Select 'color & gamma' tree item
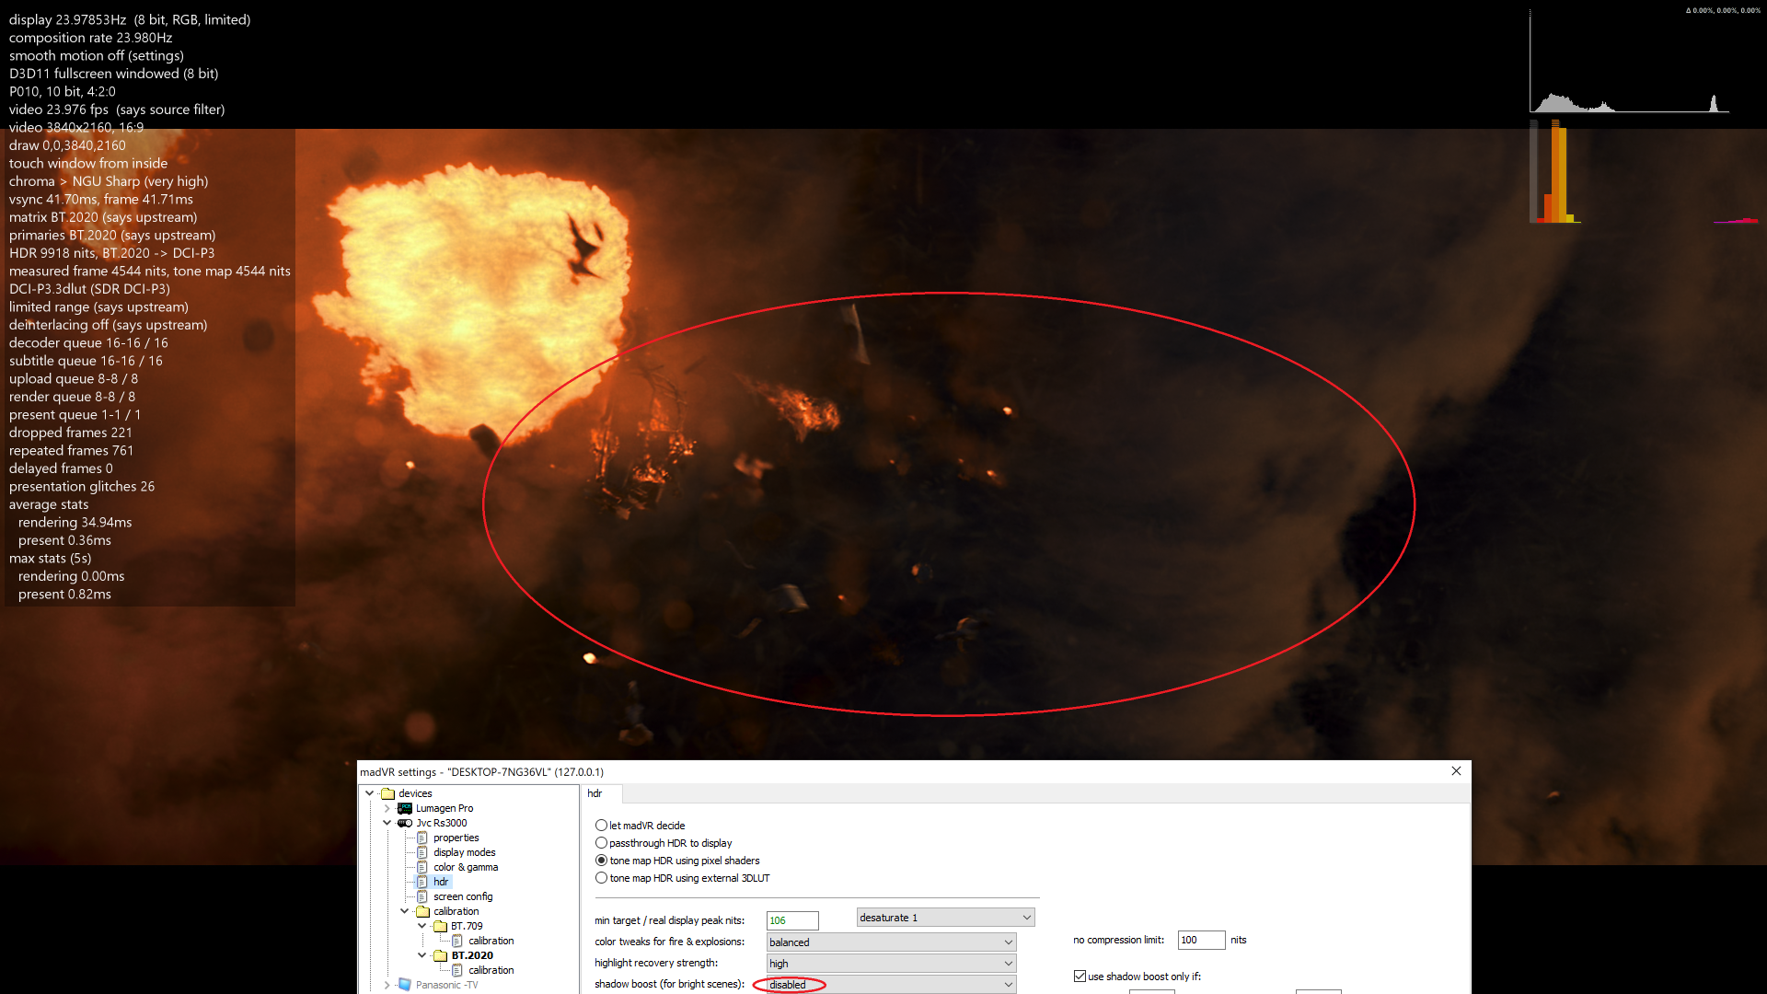This screenshot has height=994, width=1767. 466,867
